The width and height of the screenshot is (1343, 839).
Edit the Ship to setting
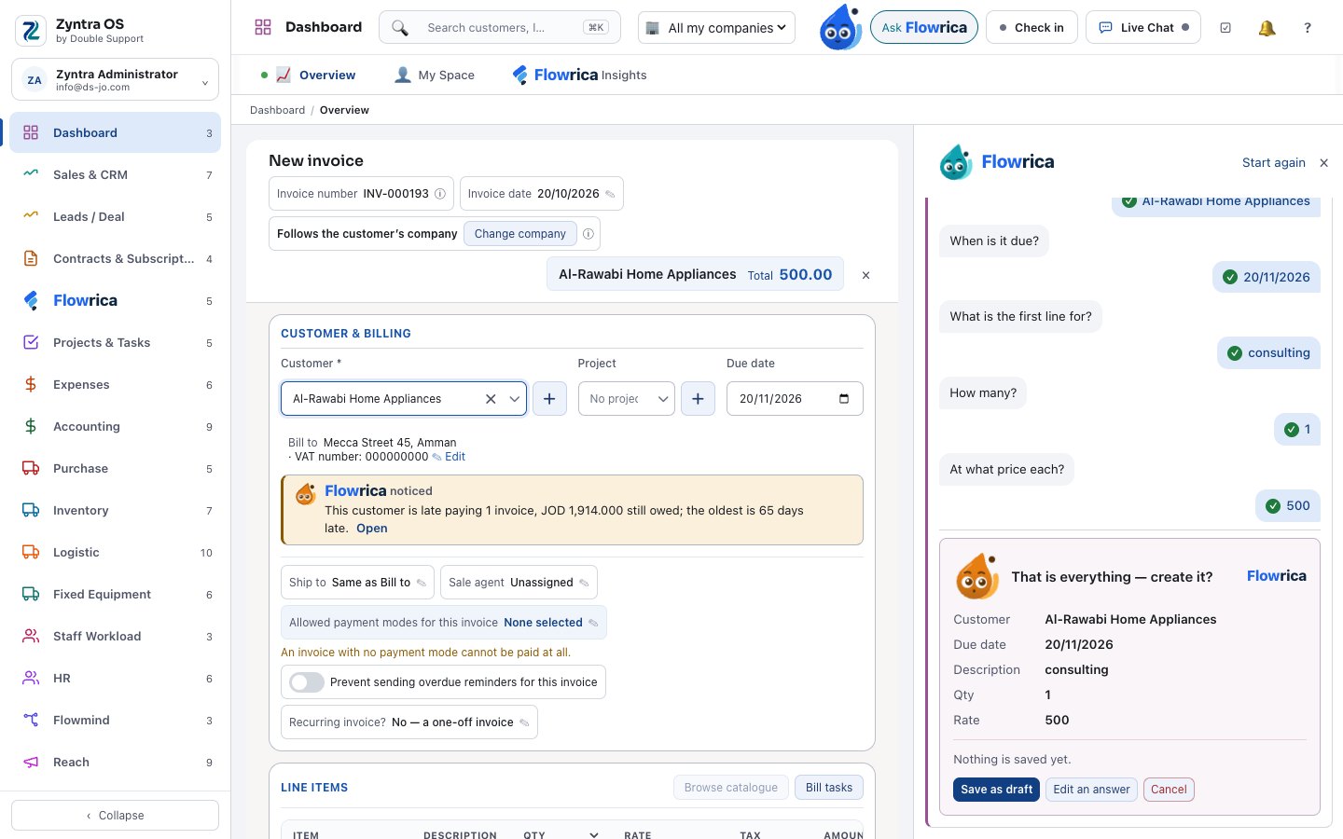click(x=421, y=583)
